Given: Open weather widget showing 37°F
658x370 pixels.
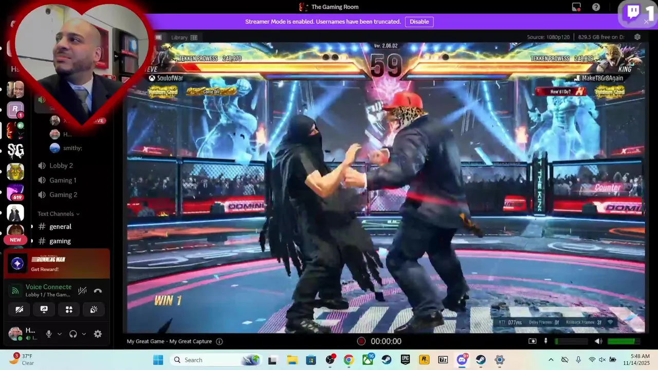Looking at the screenshot, I should [x=22, y=360].
